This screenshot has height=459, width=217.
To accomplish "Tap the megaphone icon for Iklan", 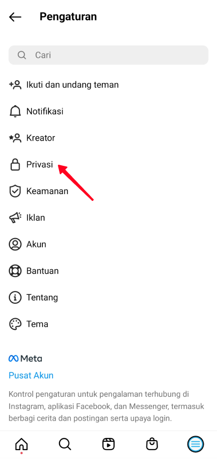I will pos(15,218).
